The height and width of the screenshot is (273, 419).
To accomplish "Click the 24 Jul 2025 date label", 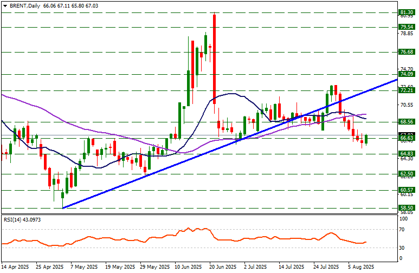I will click(x=326, y=267).
